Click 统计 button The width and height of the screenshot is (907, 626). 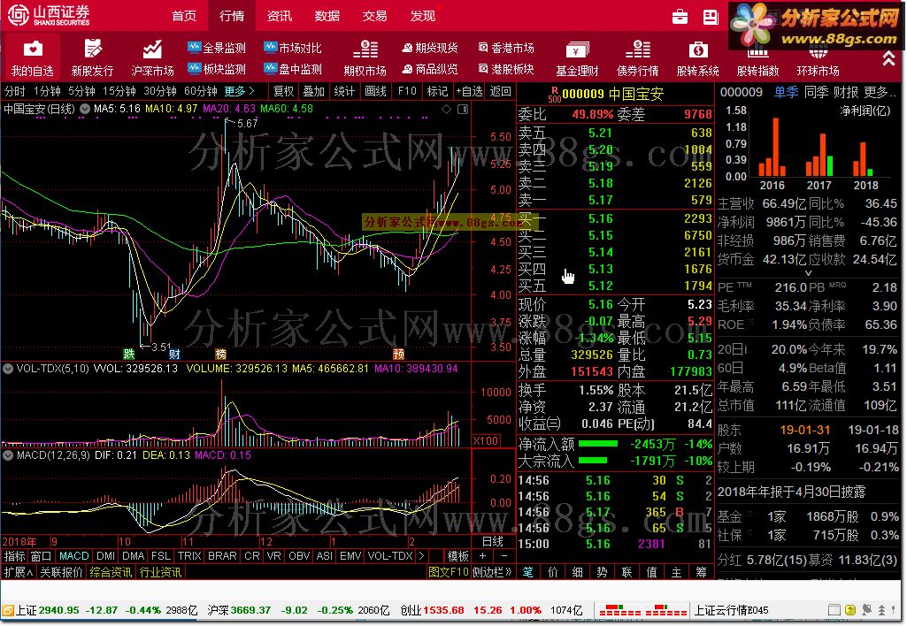tap(344, 91)
